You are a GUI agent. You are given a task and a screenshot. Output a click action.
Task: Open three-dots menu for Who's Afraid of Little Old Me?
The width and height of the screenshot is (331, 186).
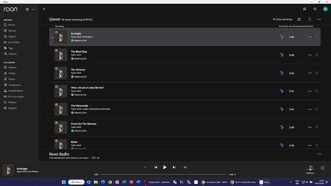[310, 91]
